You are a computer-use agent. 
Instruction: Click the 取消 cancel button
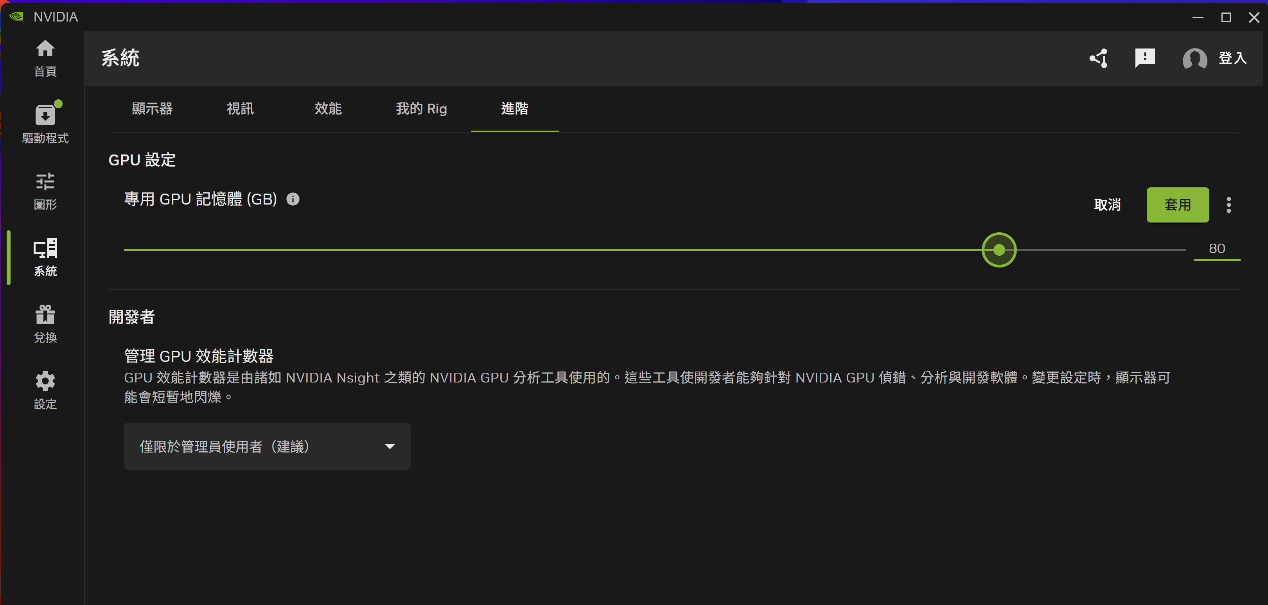tap(1107, 205)
